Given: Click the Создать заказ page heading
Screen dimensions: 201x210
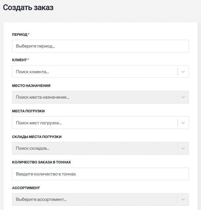Looking at the screenshot, I should [28, 7].
